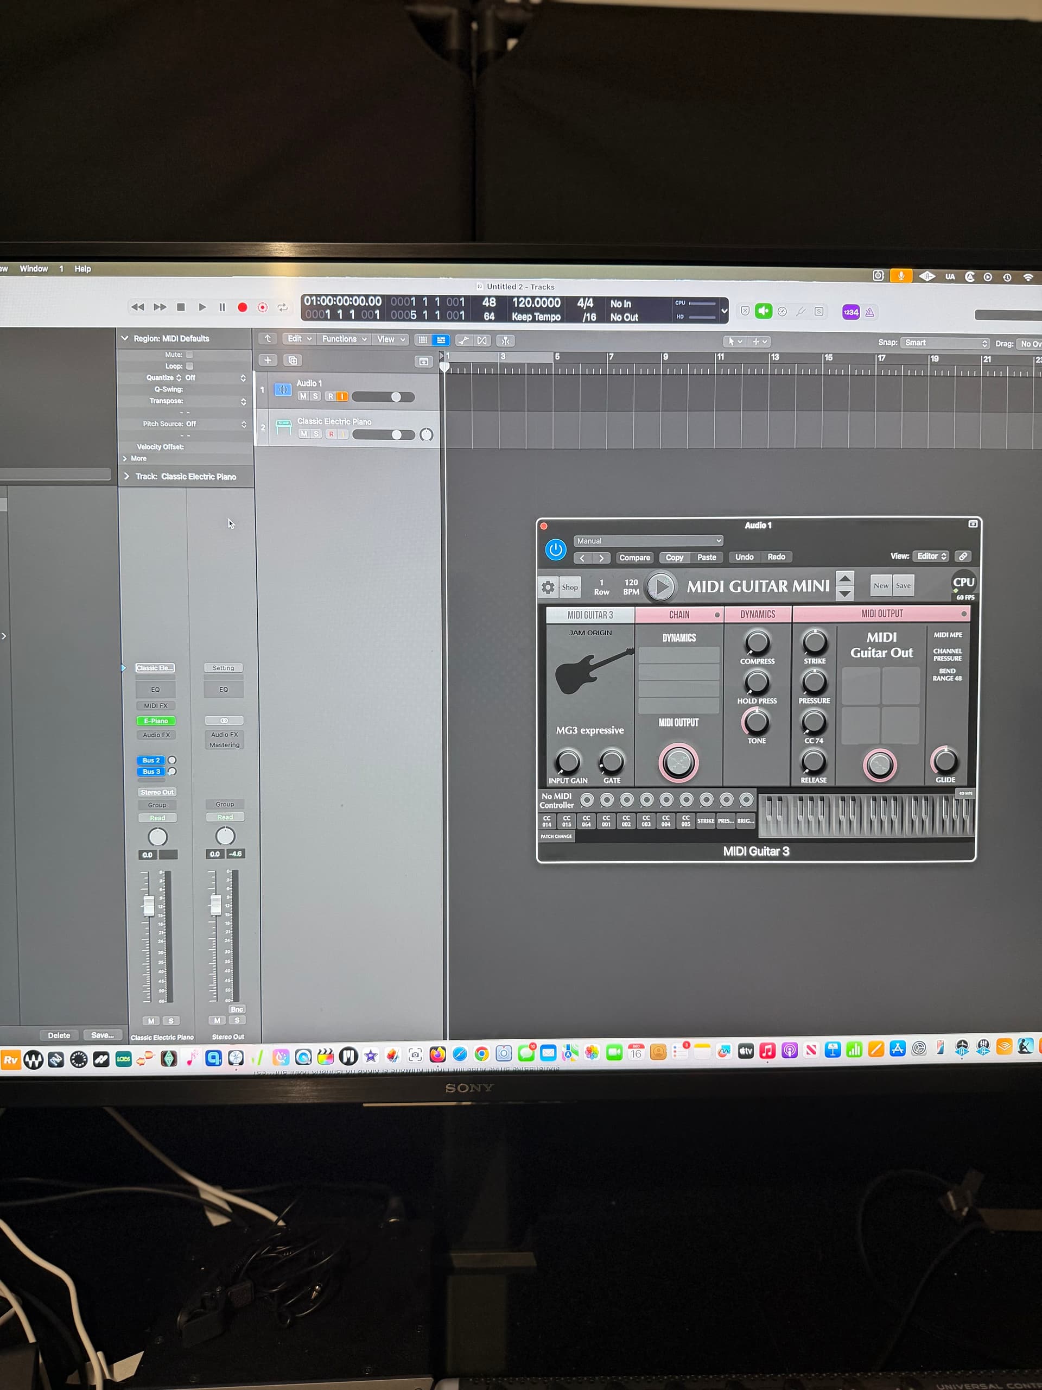Open the Manual preset dropdown in plugin
This screenshot has width=1042, height=1390.
coord(648,541)
